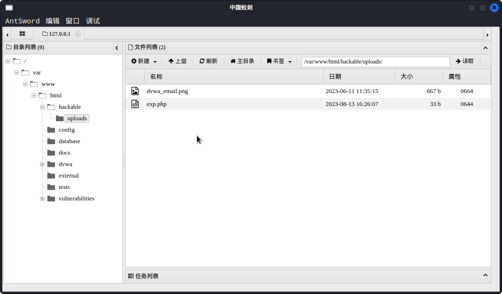Expand the dvwa folder tree node
The image size is (502, 294).
(x=42, y=164)
